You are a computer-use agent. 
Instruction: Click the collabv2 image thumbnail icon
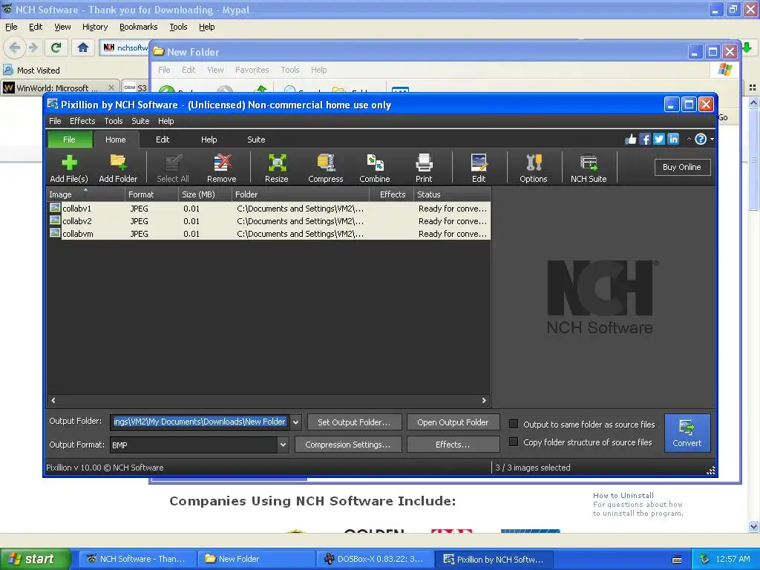(x=55, y=220)
